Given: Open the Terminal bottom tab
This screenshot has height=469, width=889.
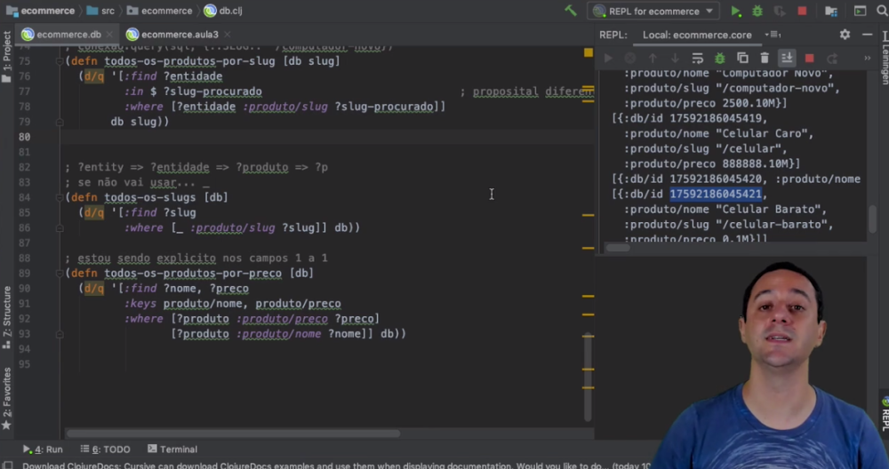Looking at the screenshot, I should click(172, 449).
